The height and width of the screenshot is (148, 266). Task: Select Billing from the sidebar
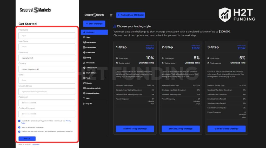[x=94, y=58]
